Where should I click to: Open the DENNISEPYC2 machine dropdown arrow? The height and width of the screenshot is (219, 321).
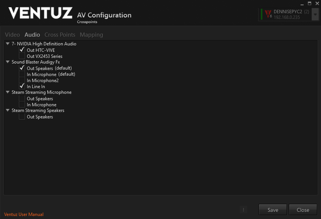tap(315, 14)
